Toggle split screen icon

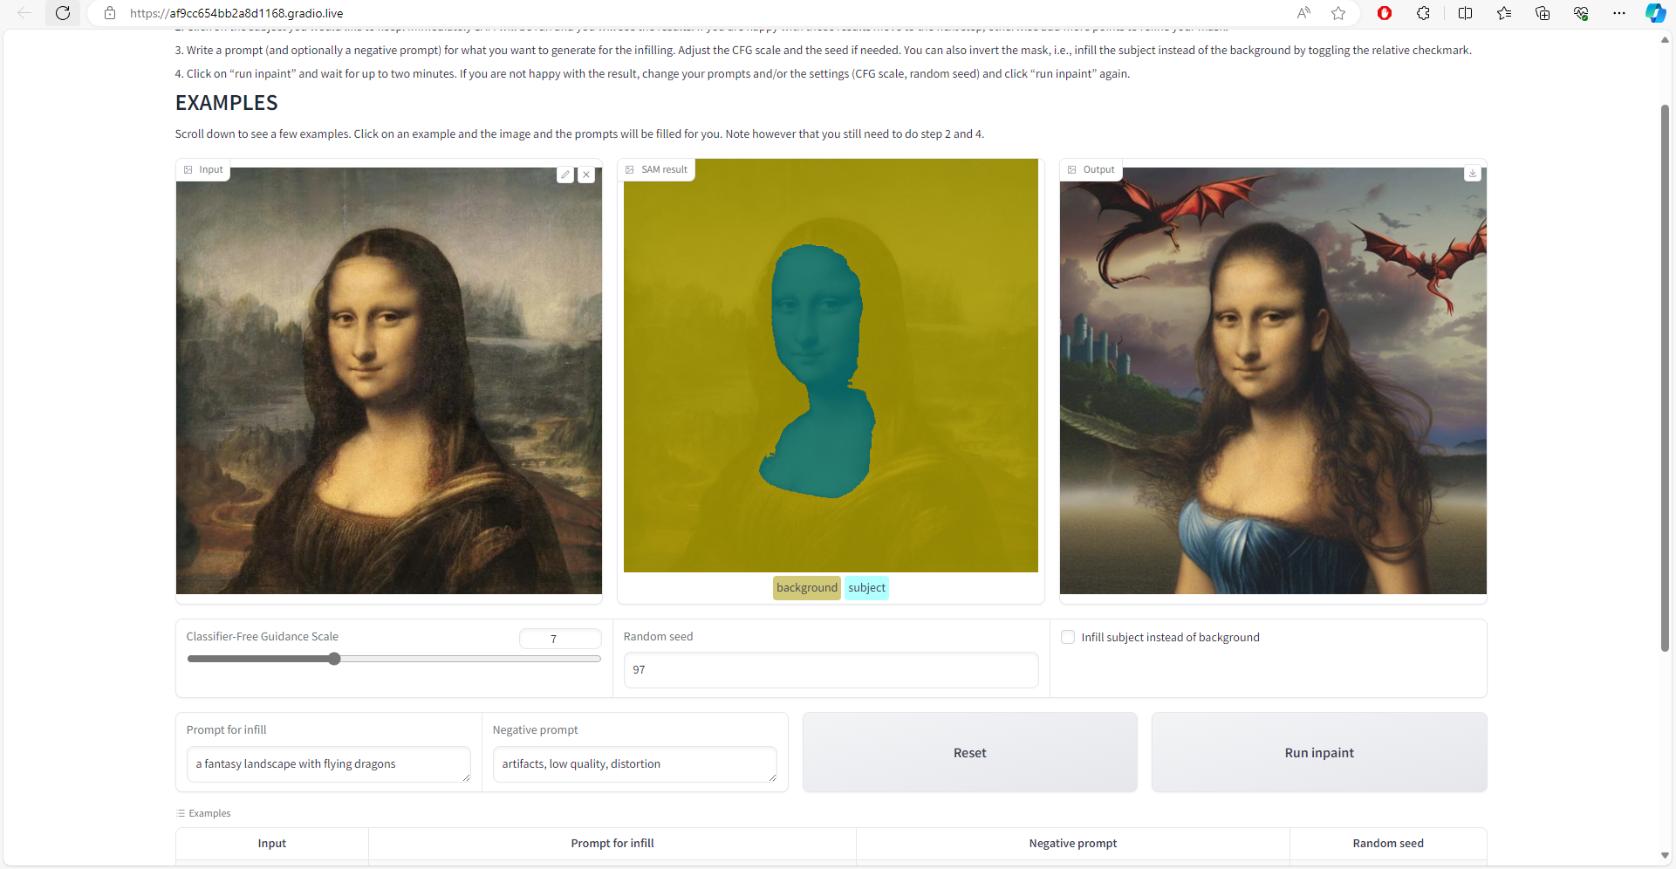tap(1465, 13)
